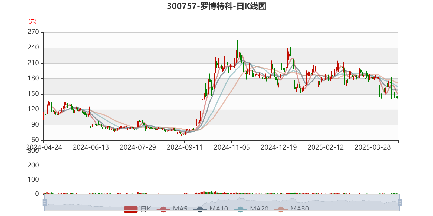This screenshot has height=216, width=433.
Task: Toggle the MA30 line legend
Action: [291, 209]
